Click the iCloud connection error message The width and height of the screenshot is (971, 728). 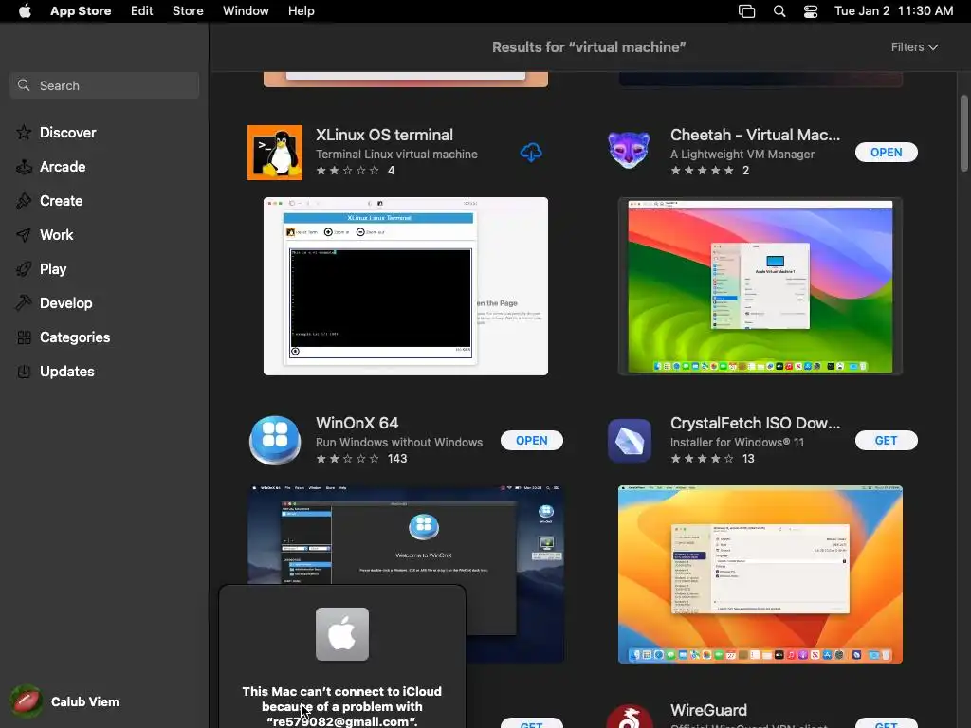341,706
